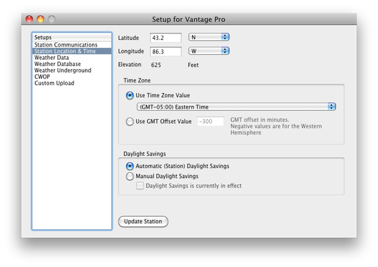Viewport: 378px width, 267px height.
Task: Open Weather Data setup section
Action: (72, 58)
